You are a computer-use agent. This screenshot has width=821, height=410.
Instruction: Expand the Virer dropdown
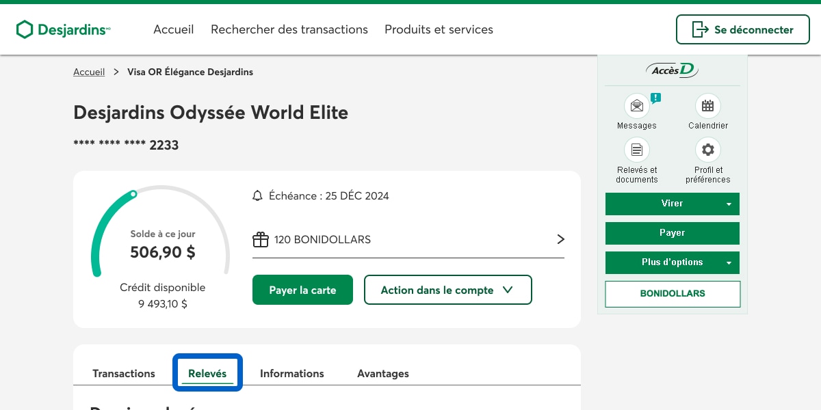point(729,204)
